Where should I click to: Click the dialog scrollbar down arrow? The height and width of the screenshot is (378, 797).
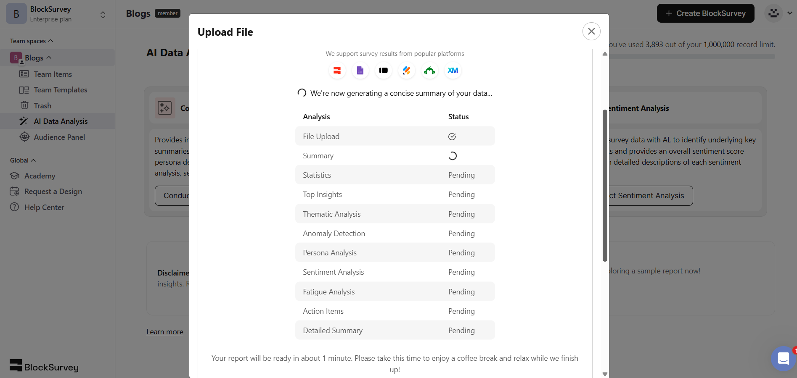pyautogui.click(x=605, y=374)
